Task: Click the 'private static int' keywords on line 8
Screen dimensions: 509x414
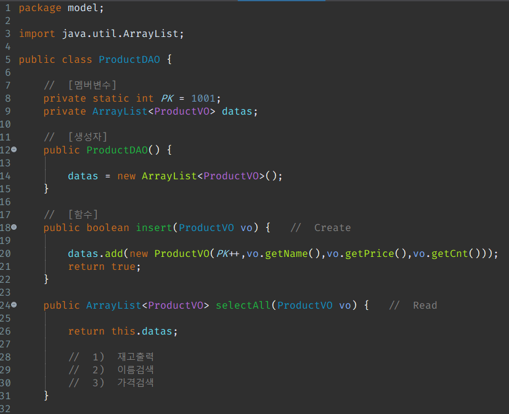Action: (99, 98)
